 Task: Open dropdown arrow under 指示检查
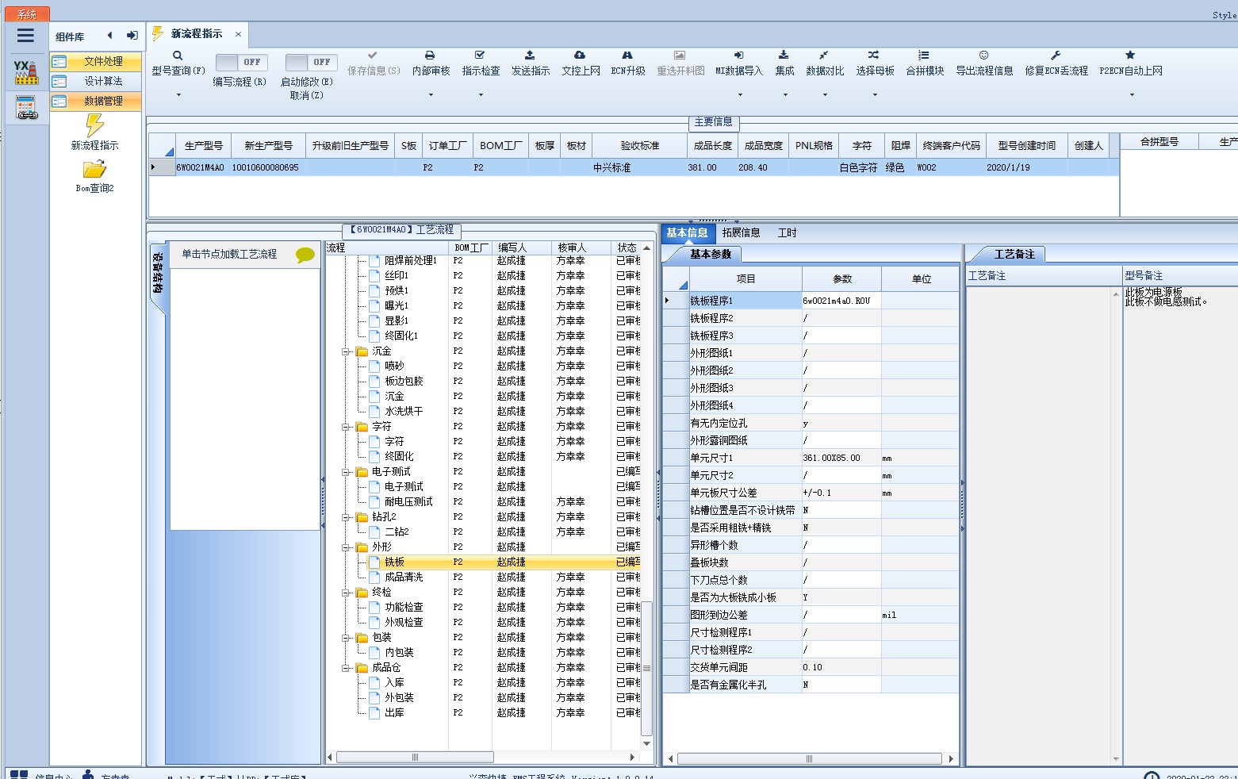point(481,95)
